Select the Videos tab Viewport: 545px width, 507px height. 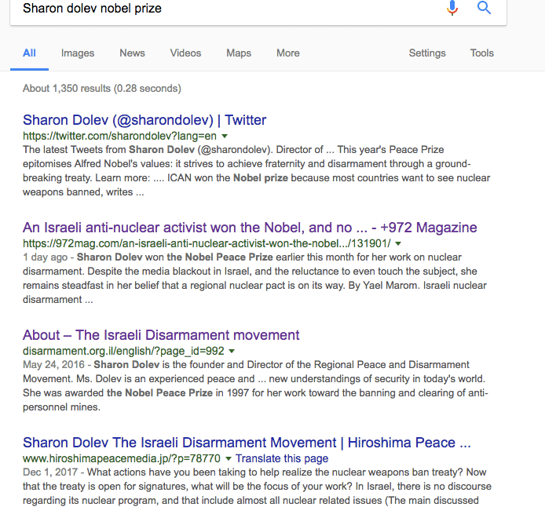tap(185, 53)
